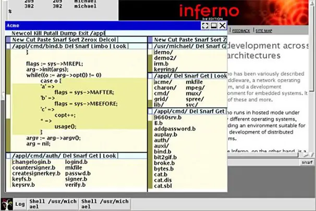Click Look in the /appl/ window tag

pos(221,76)
